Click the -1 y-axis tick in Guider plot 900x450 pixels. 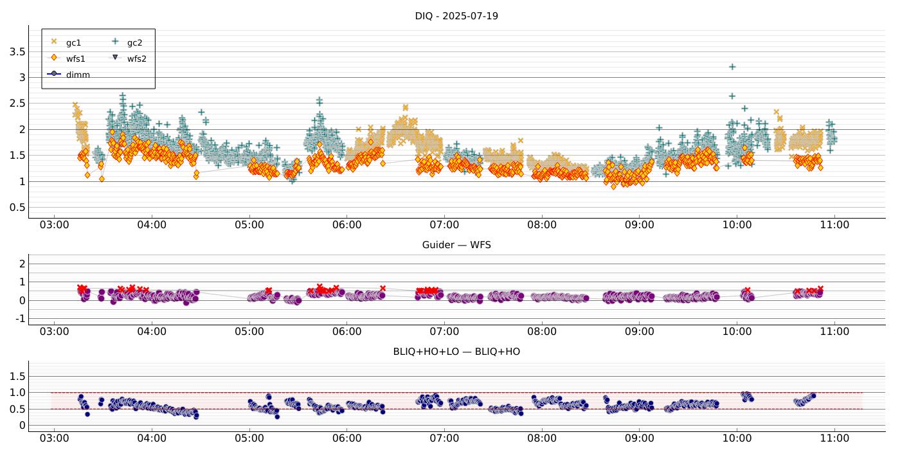[19, 319]
